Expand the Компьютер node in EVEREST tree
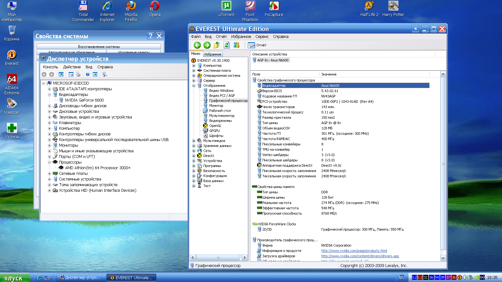The image size is (502, 282). pos(194,65)
